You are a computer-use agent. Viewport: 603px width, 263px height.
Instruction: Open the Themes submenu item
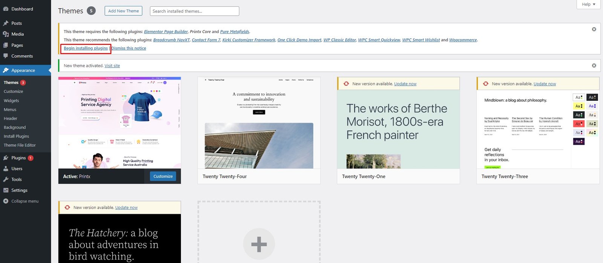tap(11, 83)
